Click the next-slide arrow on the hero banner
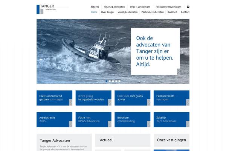Viewport: 226px width, 151px height. point(179,72)
